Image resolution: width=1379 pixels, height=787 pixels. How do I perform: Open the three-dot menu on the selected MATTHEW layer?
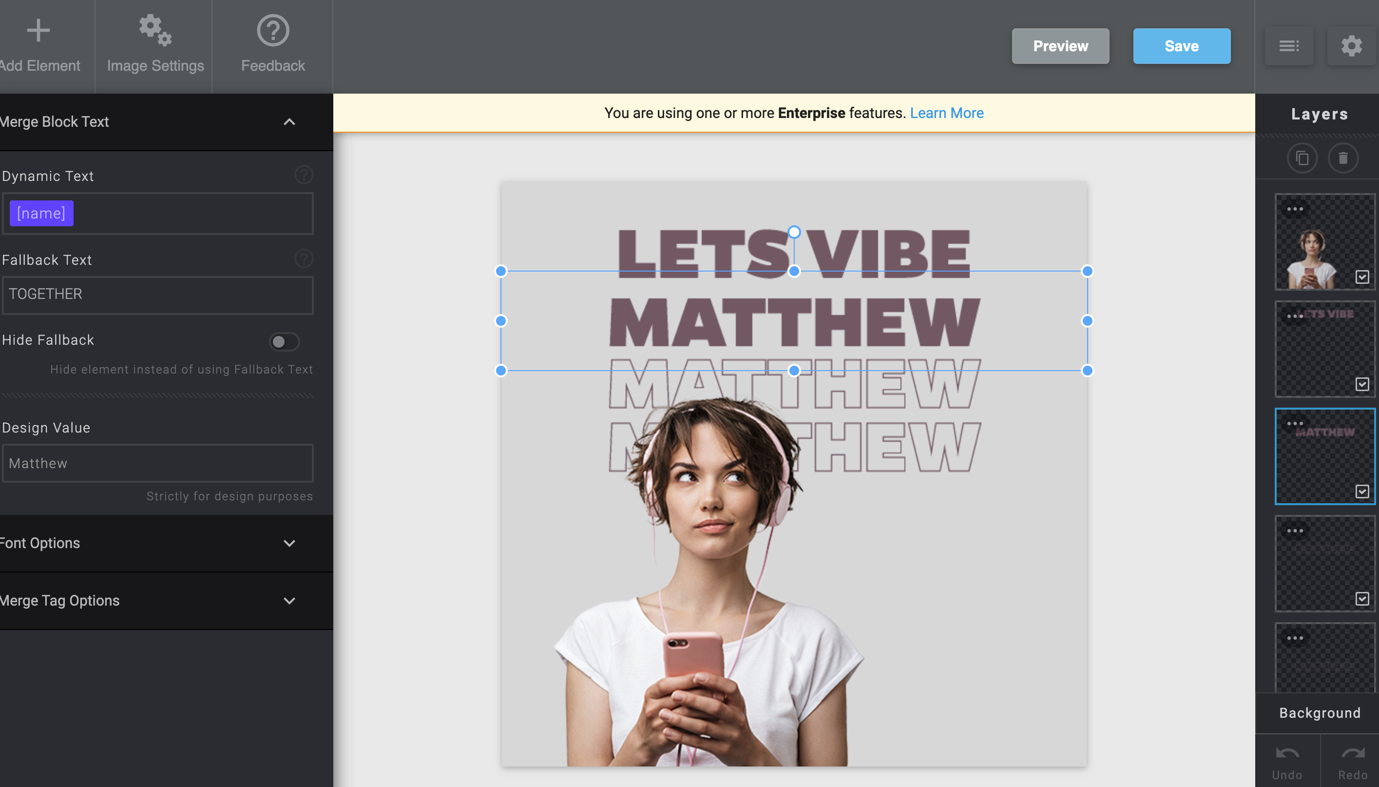pos(1295,423)
